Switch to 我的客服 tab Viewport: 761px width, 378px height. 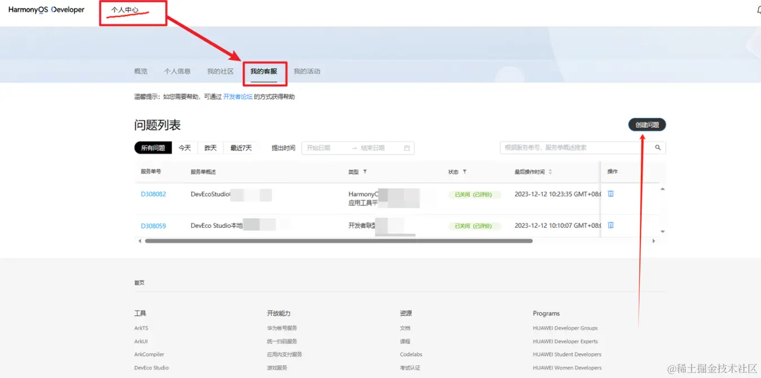pyautogui.click(x=264, y=72)
